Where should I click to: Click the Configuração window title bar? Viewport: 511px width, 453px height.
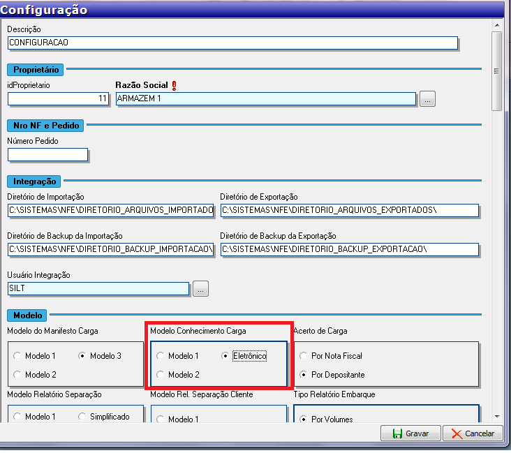click(x=252, y=10)
